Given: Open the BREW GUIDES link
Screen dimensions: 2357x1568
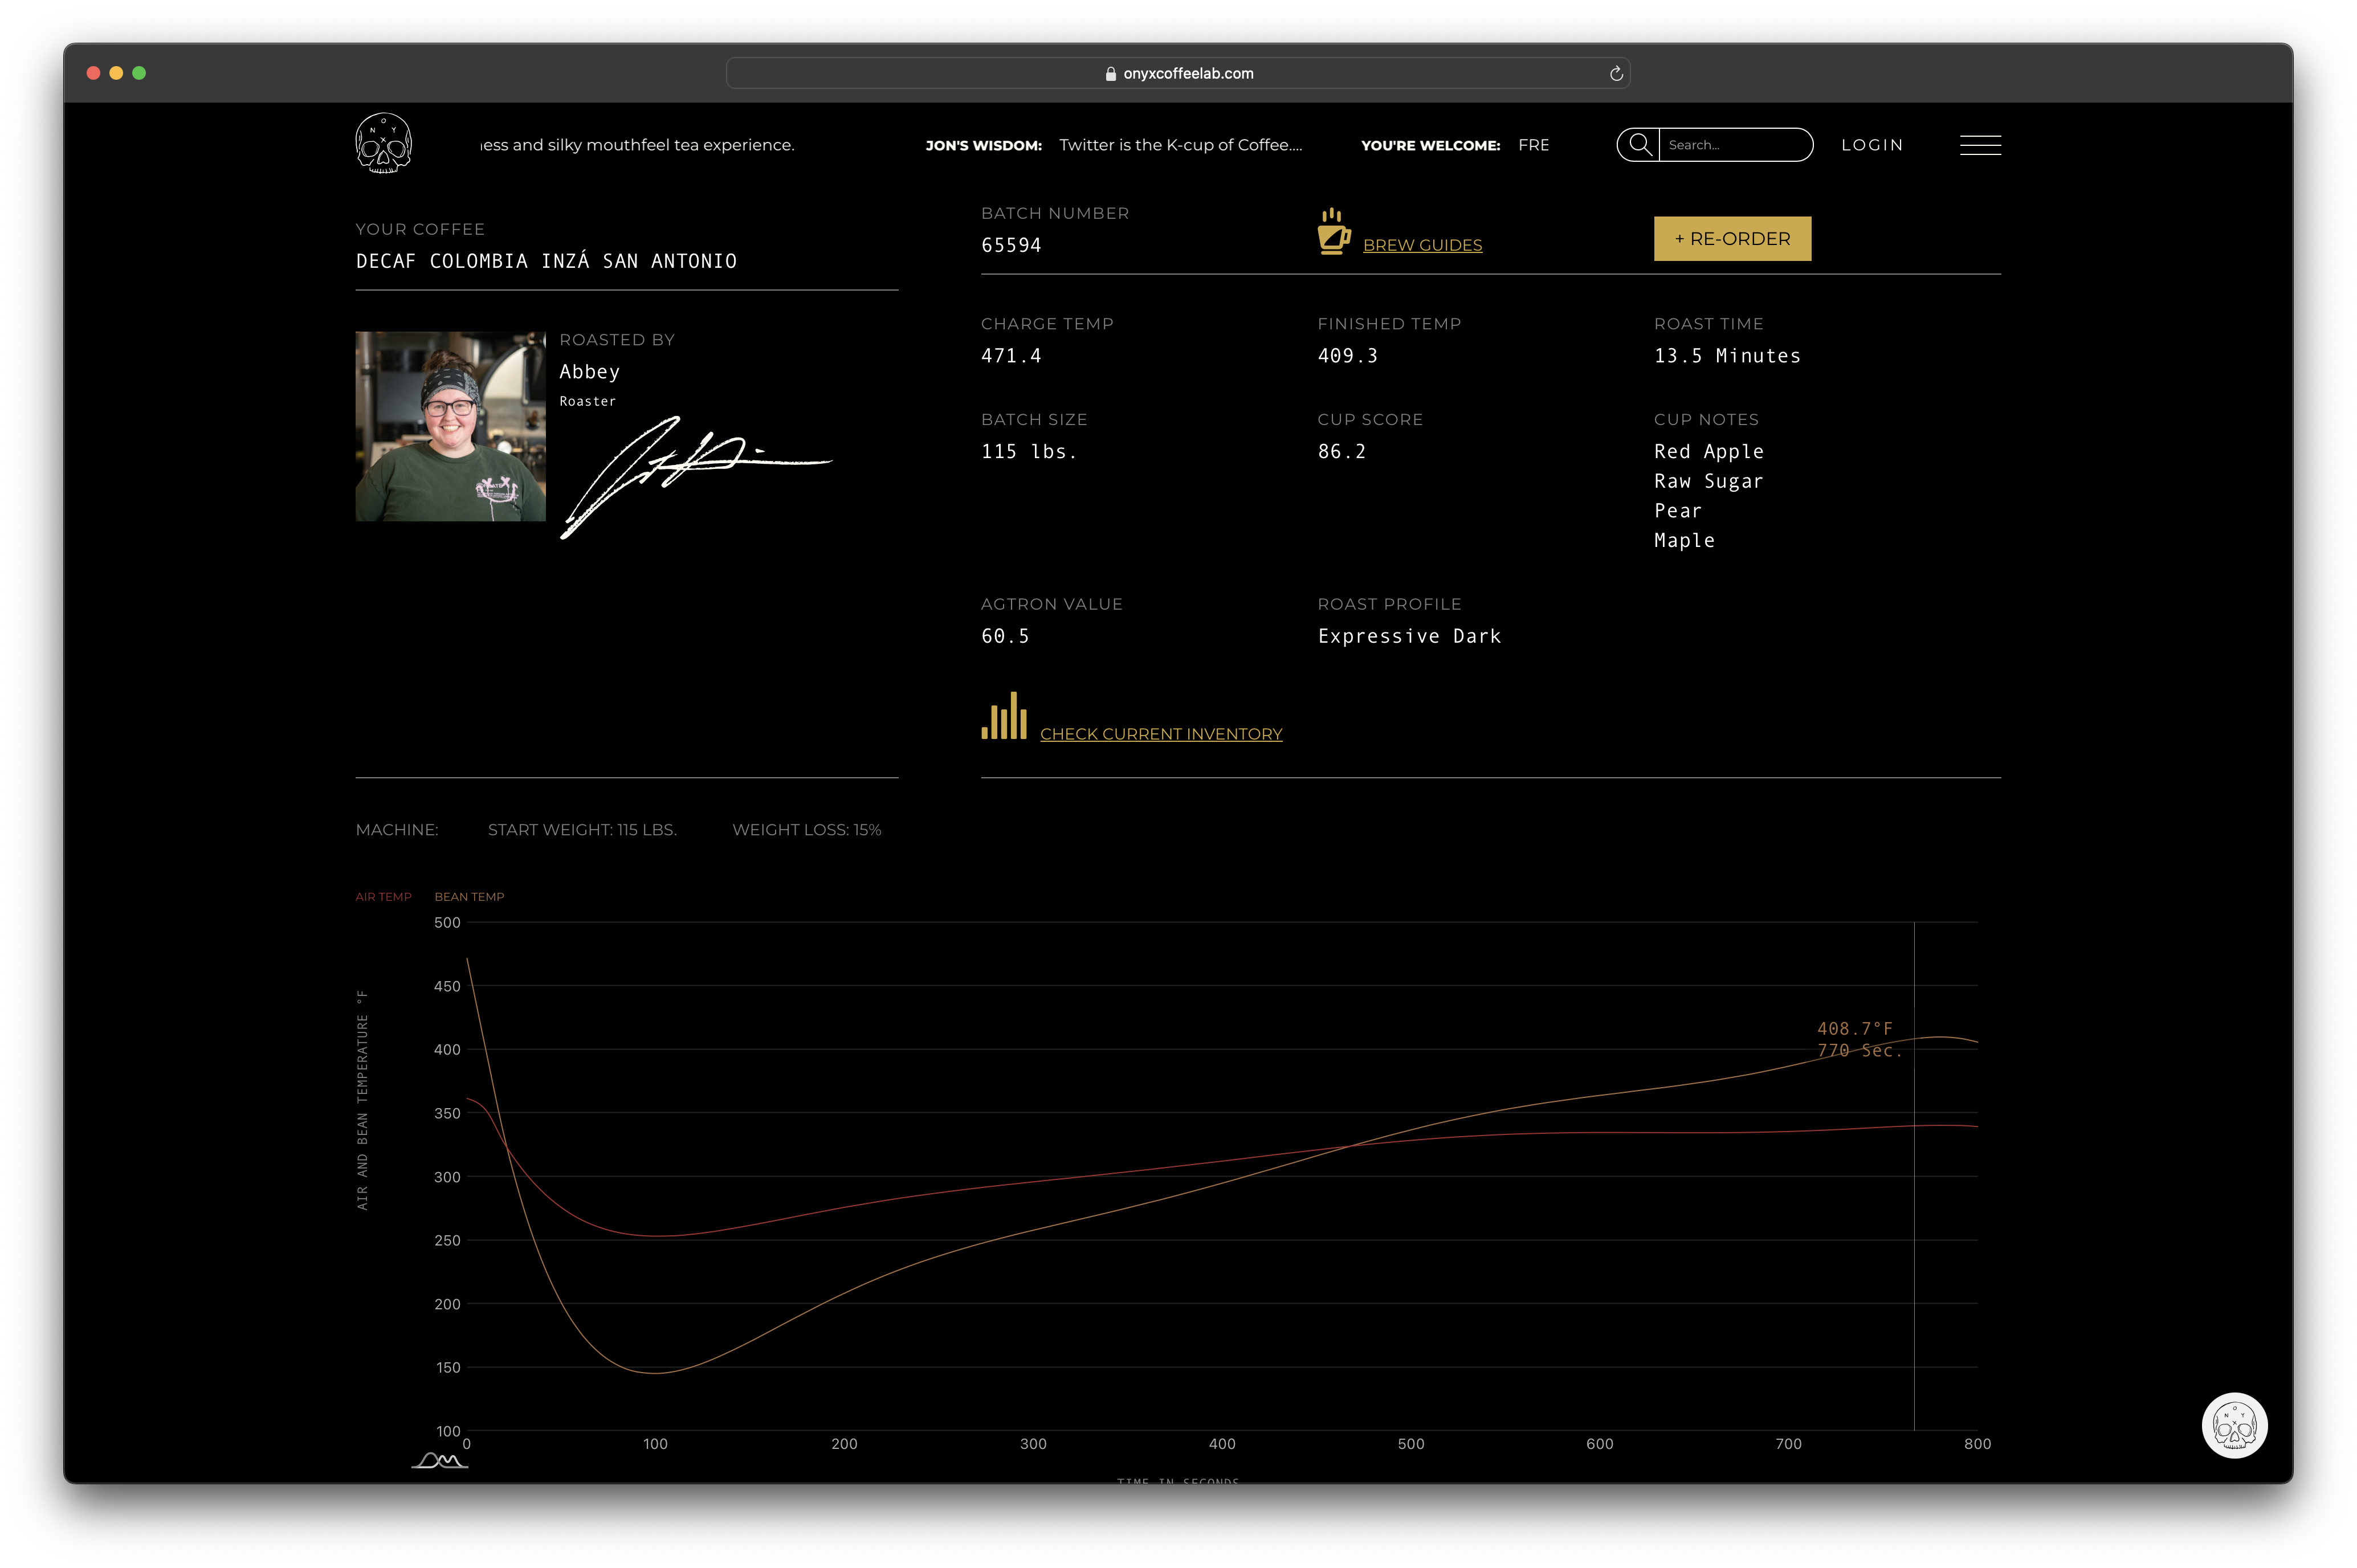Looking at the screenshot, I should pyautogui.click(x=1422, y=245).
